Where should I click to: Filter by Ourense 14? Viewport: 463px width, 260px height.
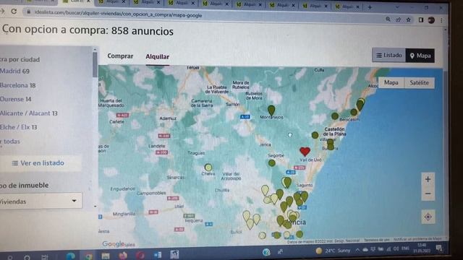[15, 99]
